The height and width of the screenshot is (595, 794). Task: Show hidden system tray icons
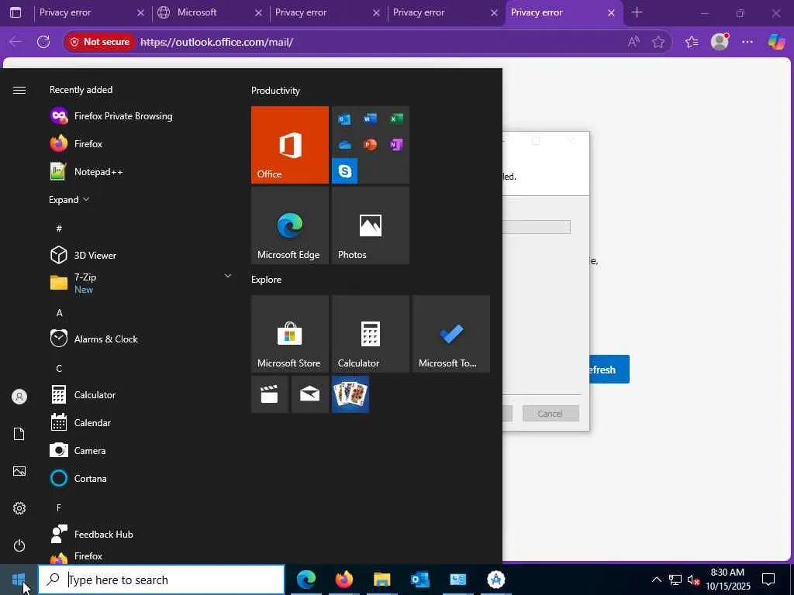pos(656,580)
